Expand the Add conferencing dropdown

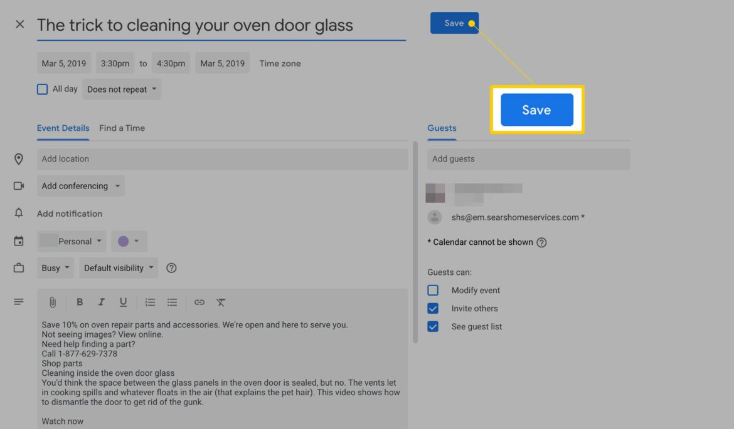pos(80,186)
